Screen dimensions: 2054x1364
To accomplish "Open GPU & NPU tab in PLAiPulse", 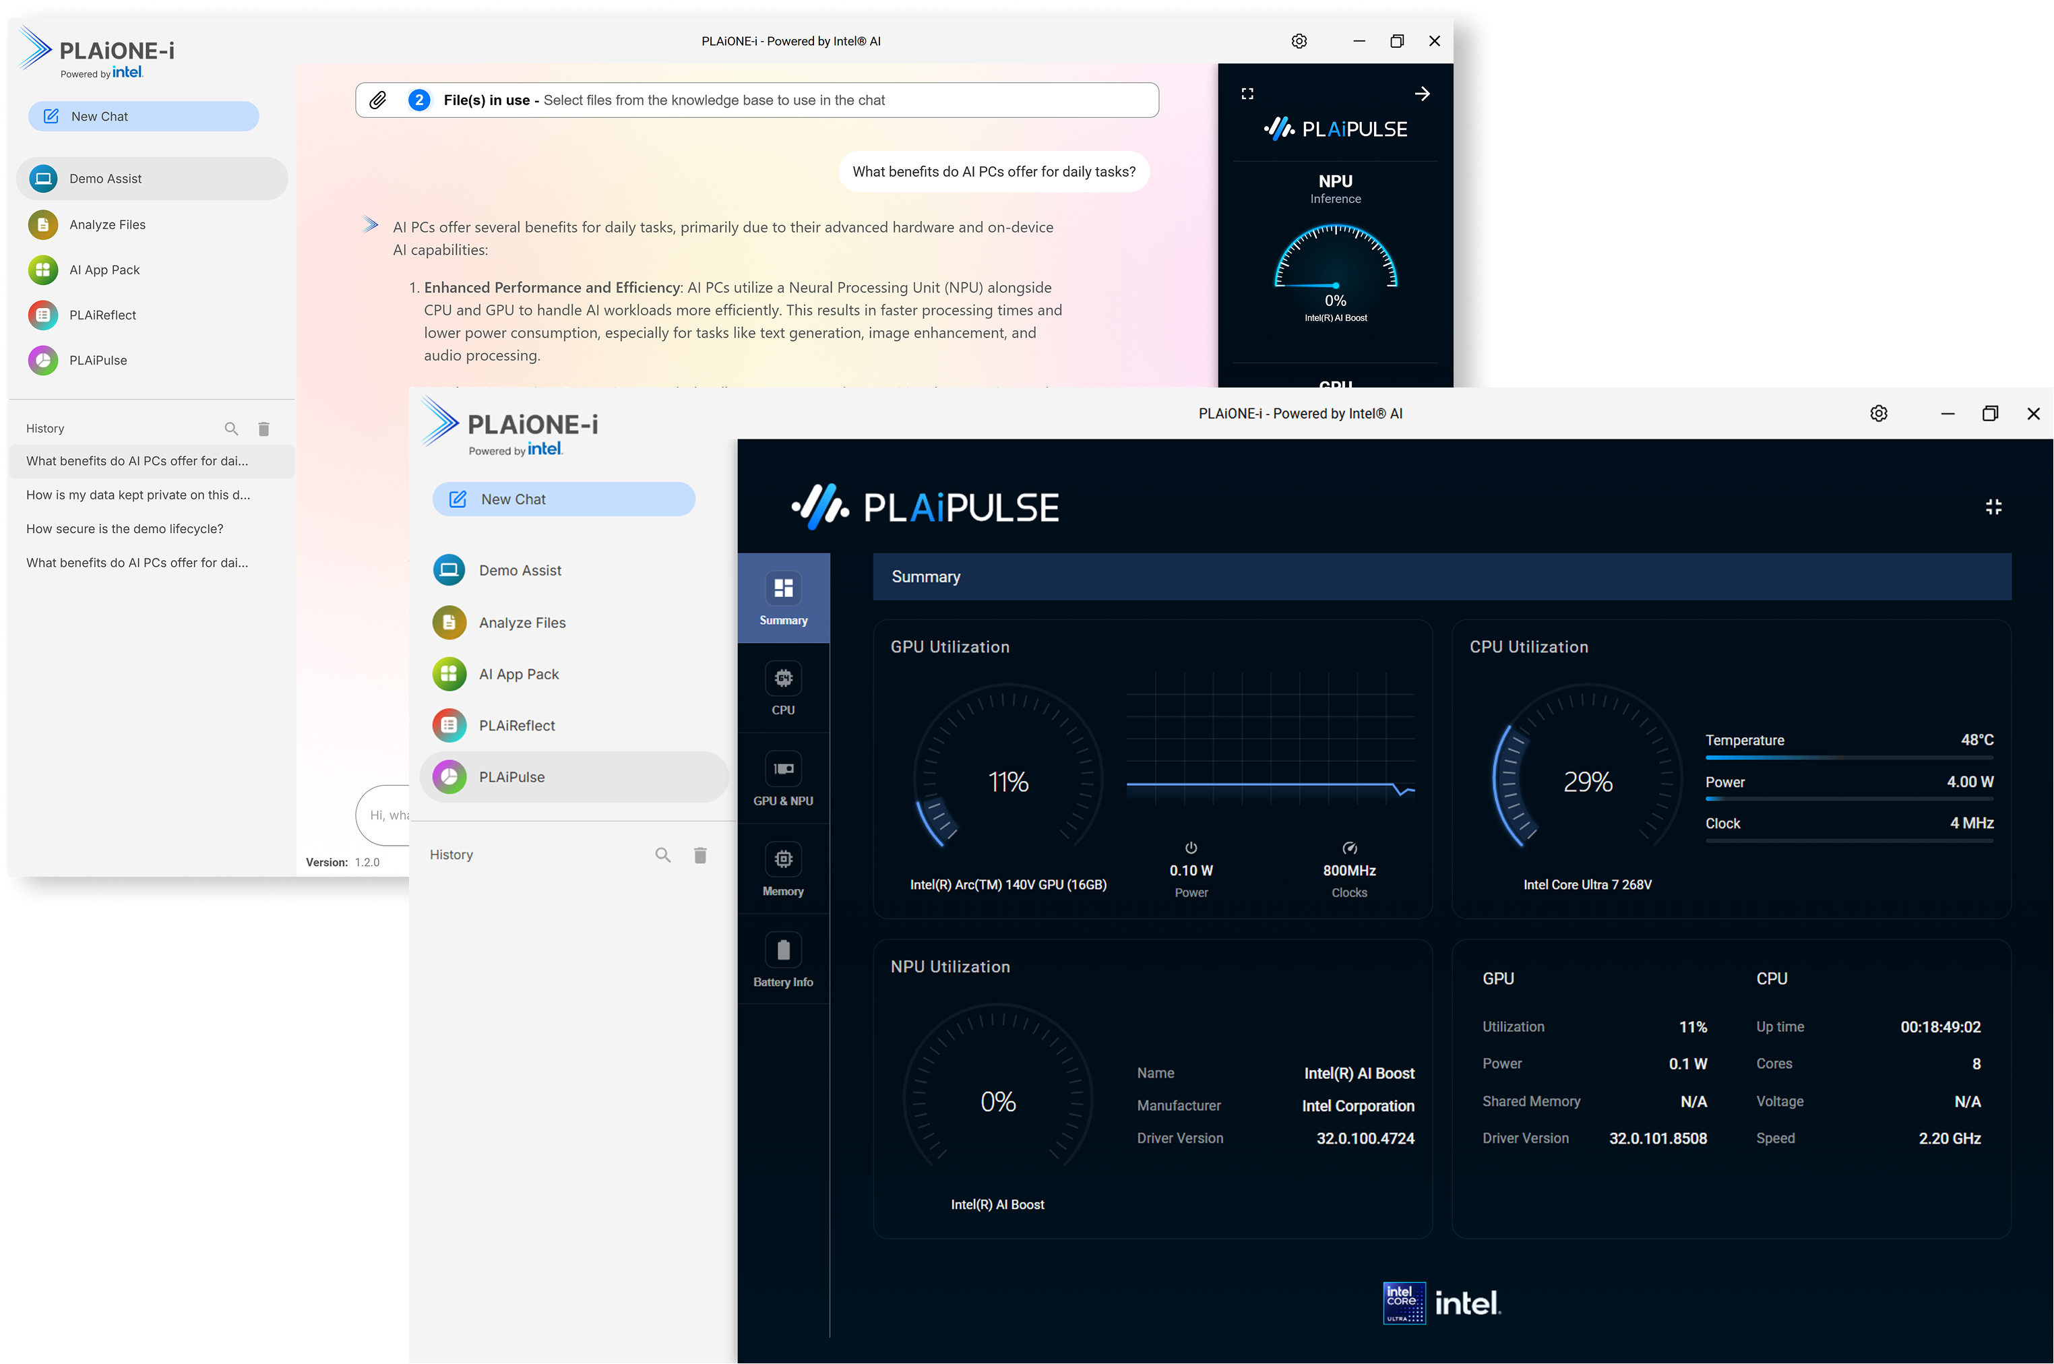I will point(782,780).
